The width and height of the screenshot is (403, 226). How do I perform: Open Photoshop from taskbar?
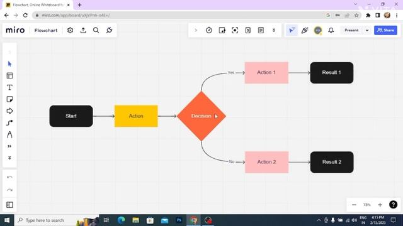[x=179, y=220]
